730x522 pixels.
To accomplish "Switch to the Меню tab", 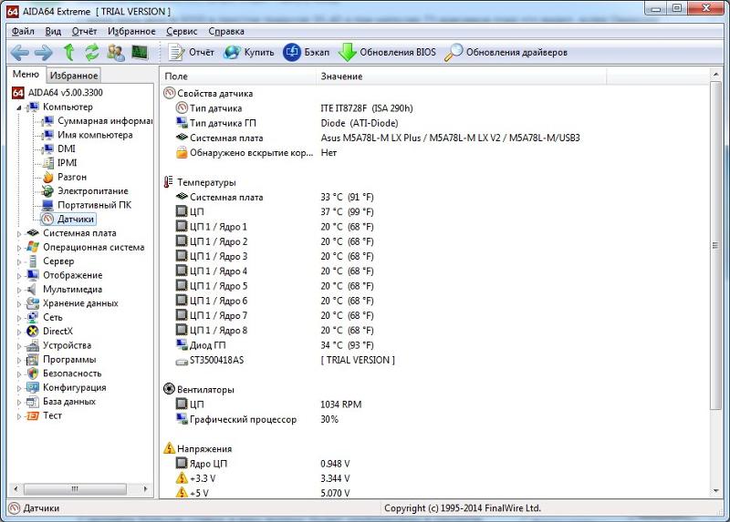I will 26,75.
